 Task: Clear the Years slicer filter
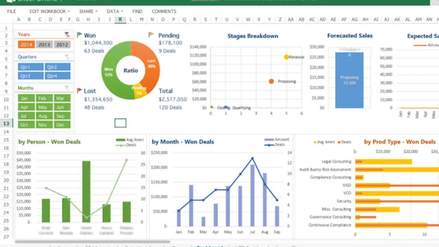pyautogui.click(x=67, y=35)
